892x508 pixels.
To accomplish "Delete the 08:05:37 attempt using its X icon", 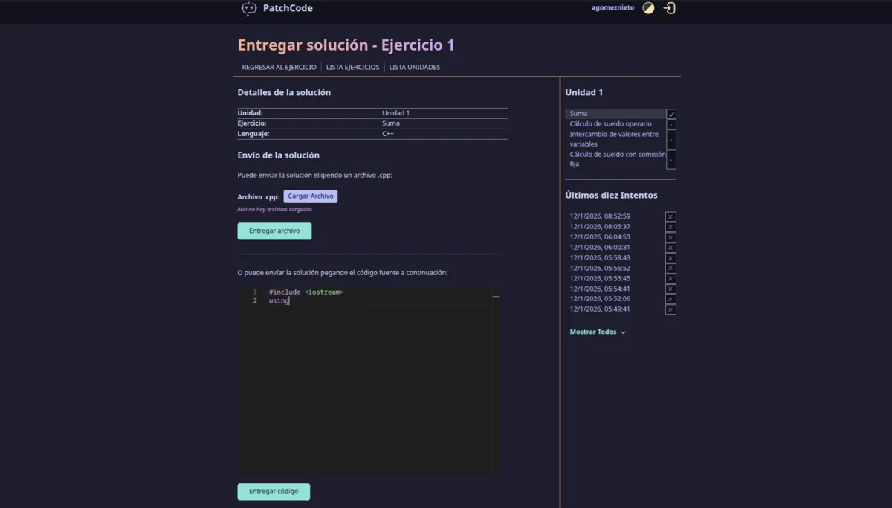I will [x=670, y=226].
